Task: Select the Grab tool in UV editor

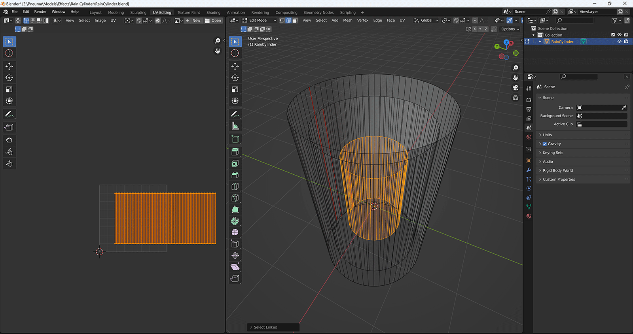Action: (9, 140)
